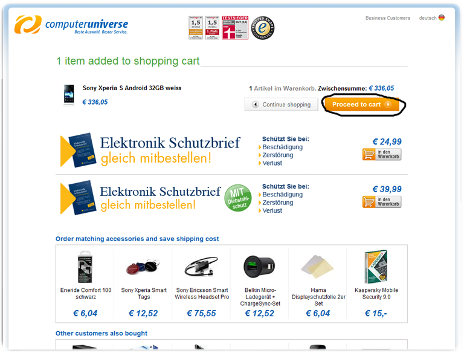Open the Business Customers link
Screen dimensions: 464x353
coord(388,18)
